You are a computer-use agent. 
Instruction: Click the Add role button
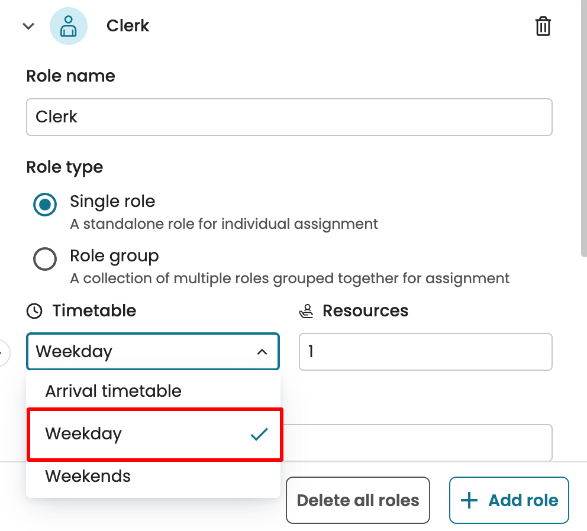[509, 500]
